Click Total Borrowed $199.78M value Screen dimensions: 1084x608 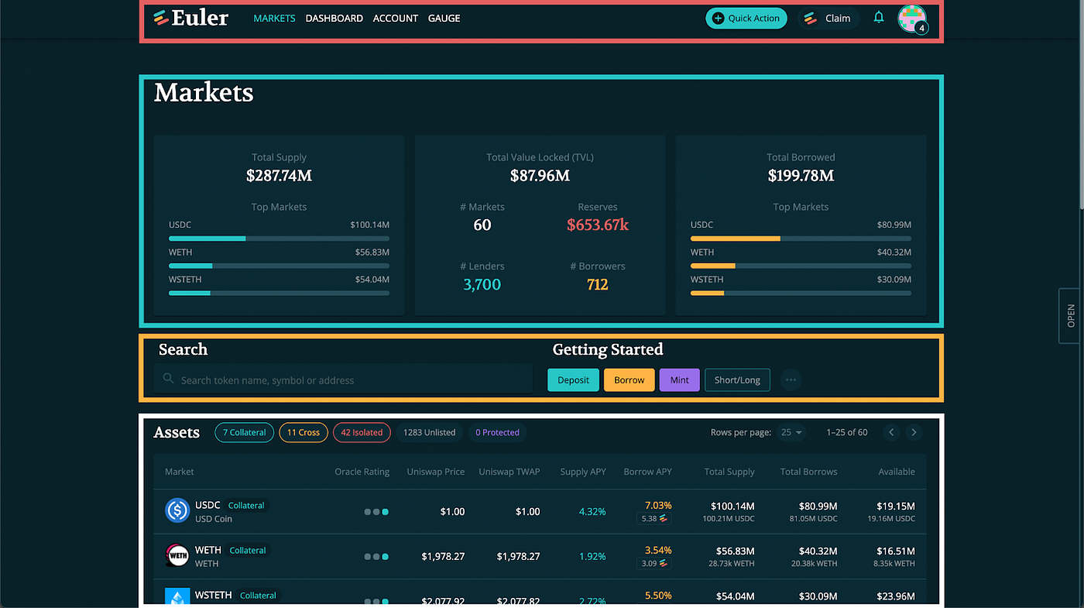(x=801, y=176)
